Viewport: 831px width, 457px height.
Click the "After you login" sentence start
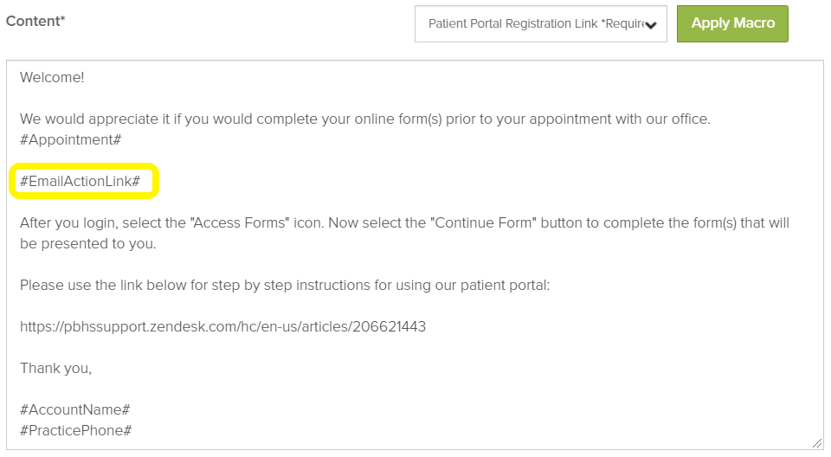[x=69, y=223]
